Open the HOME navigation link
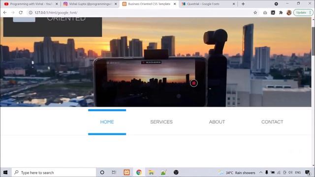The image size is (315, 177). 107,122
